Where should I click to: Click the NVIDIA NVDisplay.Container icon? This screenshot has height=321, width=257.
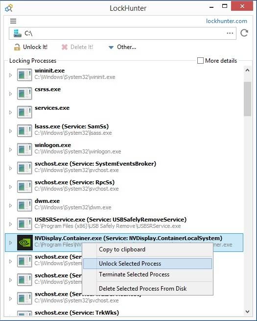(x=25, y=243)
